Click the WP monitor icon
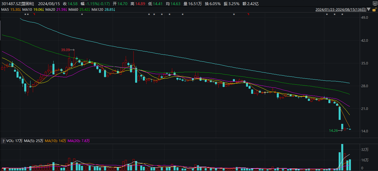Image resolution: width=378 pixels, height=171 pixels. 375,3
